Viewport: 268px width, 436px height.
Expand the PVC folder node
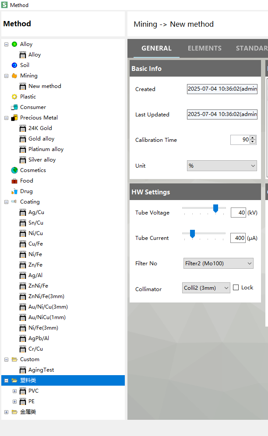(x=14, y=391)
